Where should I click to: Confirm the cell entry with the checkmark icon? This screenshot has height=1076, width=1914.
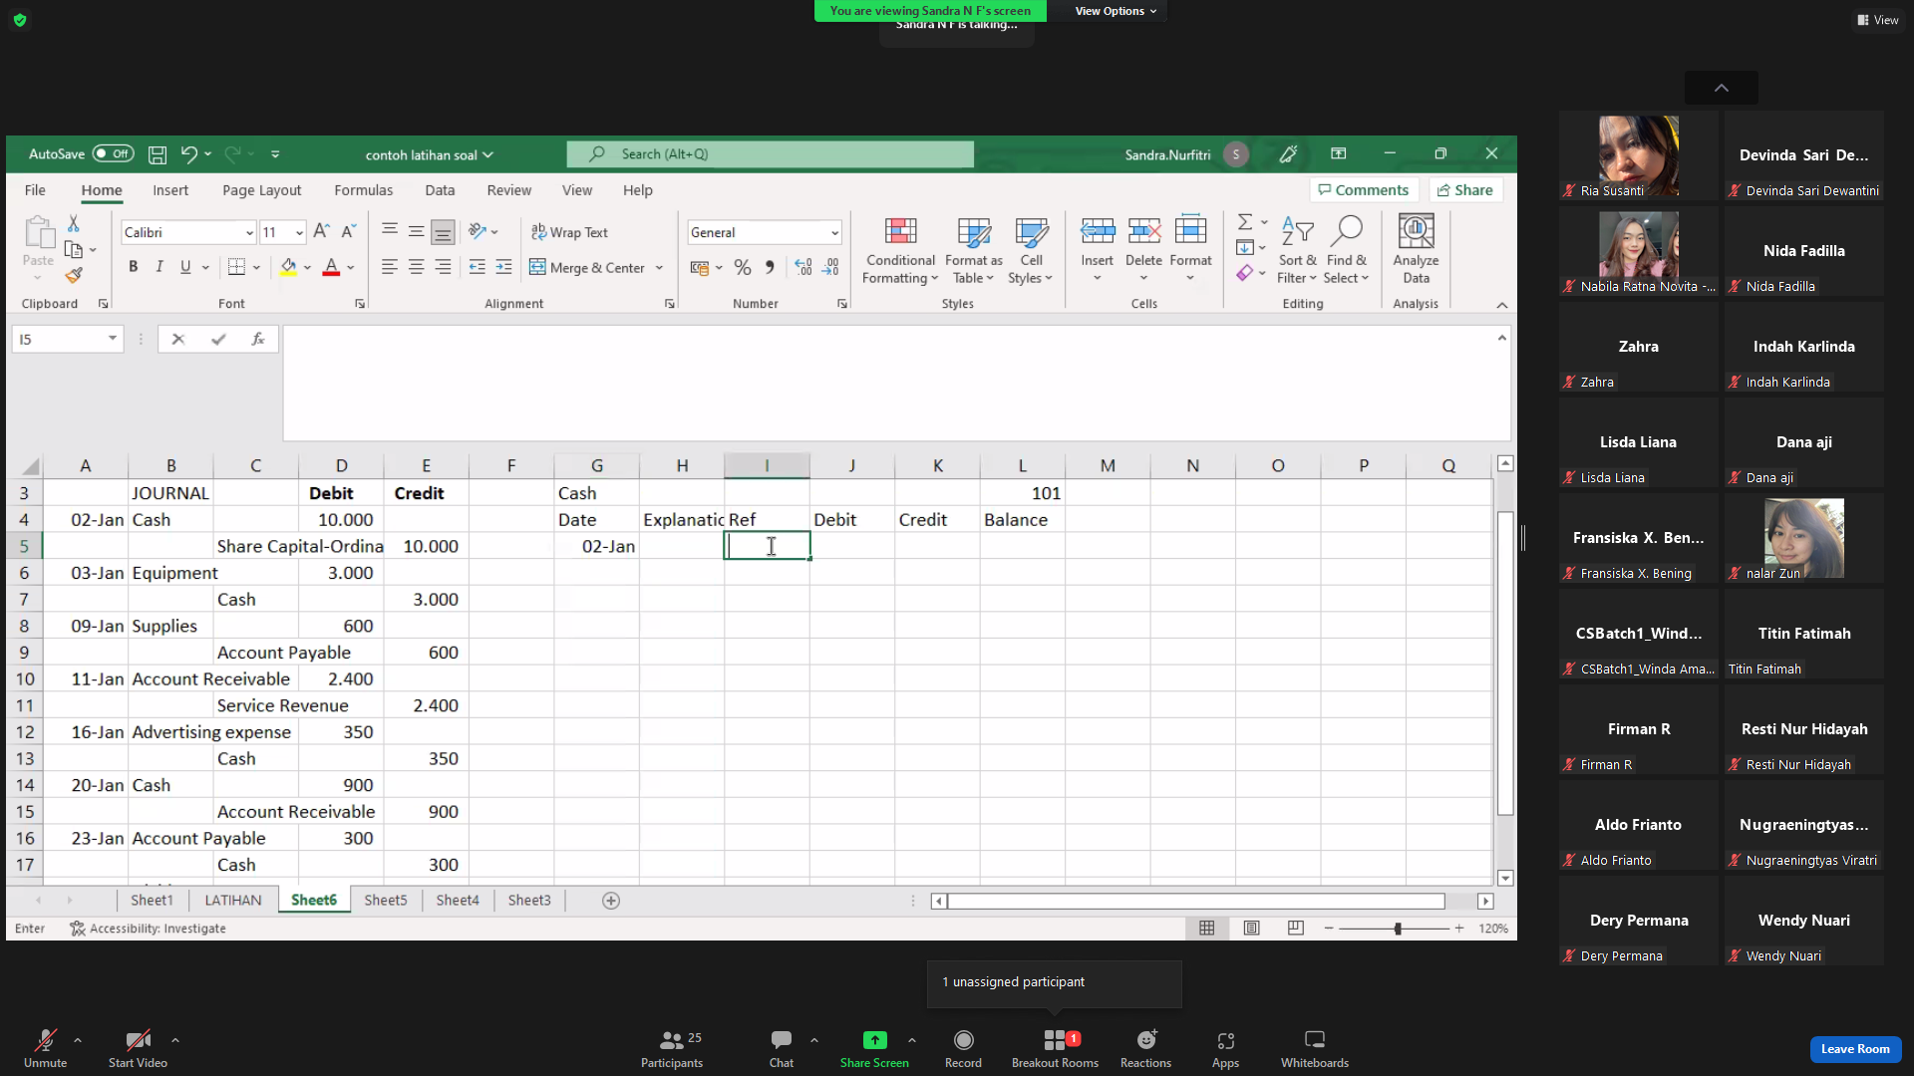click(x=218, y=339)
